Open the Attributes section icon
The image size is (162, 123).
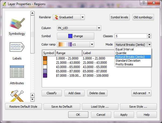pos(17,72)
